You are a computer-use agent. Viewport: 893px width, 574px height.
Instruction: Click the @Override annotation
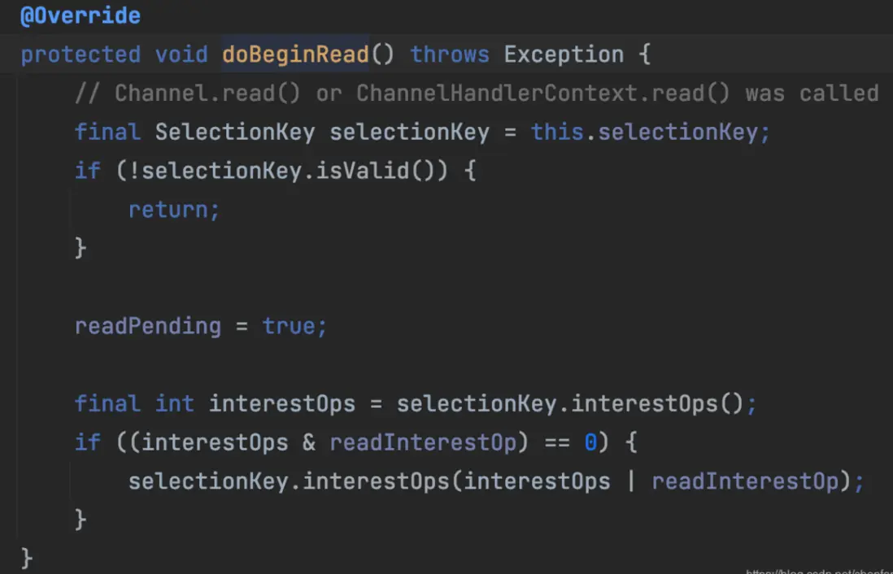click(x=80, y=15)
